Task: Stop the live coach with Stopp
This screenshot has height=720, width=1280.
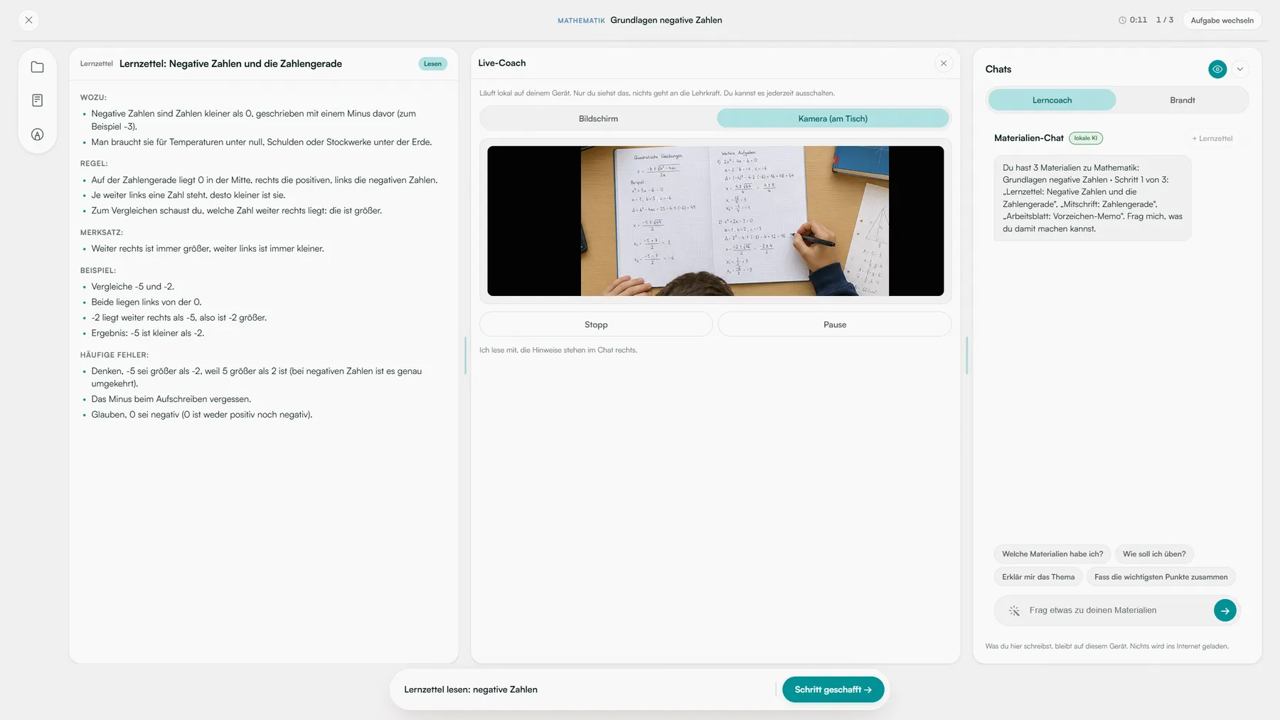Action: [x=596, y=324]
